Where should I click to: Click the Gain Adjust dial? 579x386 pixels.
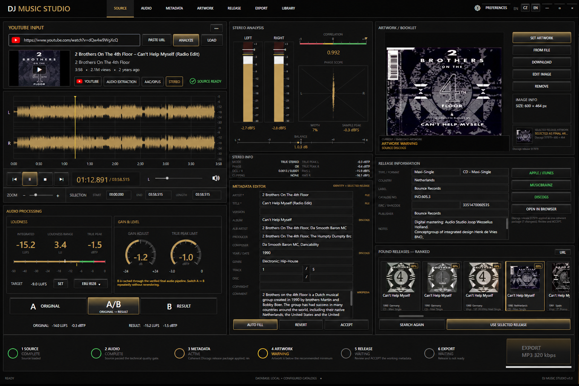pos(141,254)
